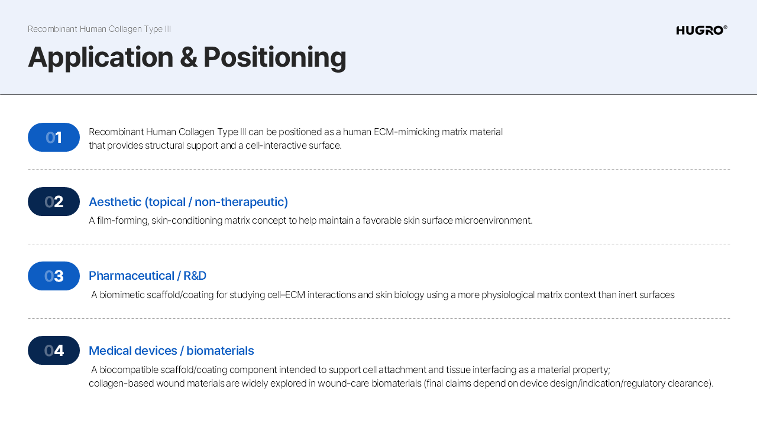This screenshot has width=757, height=425.
Task: Click the HUGRO logo
Action: (x=700, y=30)
